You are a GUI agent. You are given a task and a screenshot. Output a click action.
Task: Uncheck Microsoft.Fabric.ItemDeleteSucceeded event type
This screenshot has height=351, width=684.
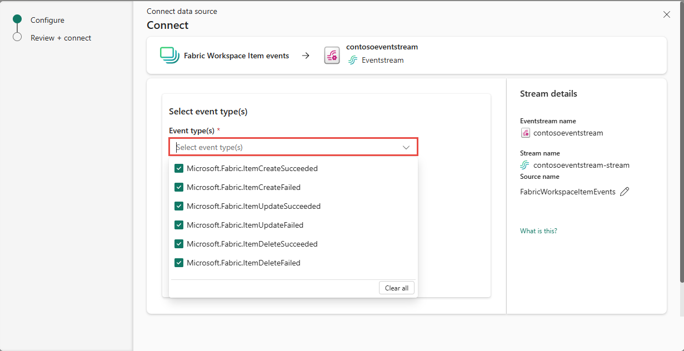(179, 244)
